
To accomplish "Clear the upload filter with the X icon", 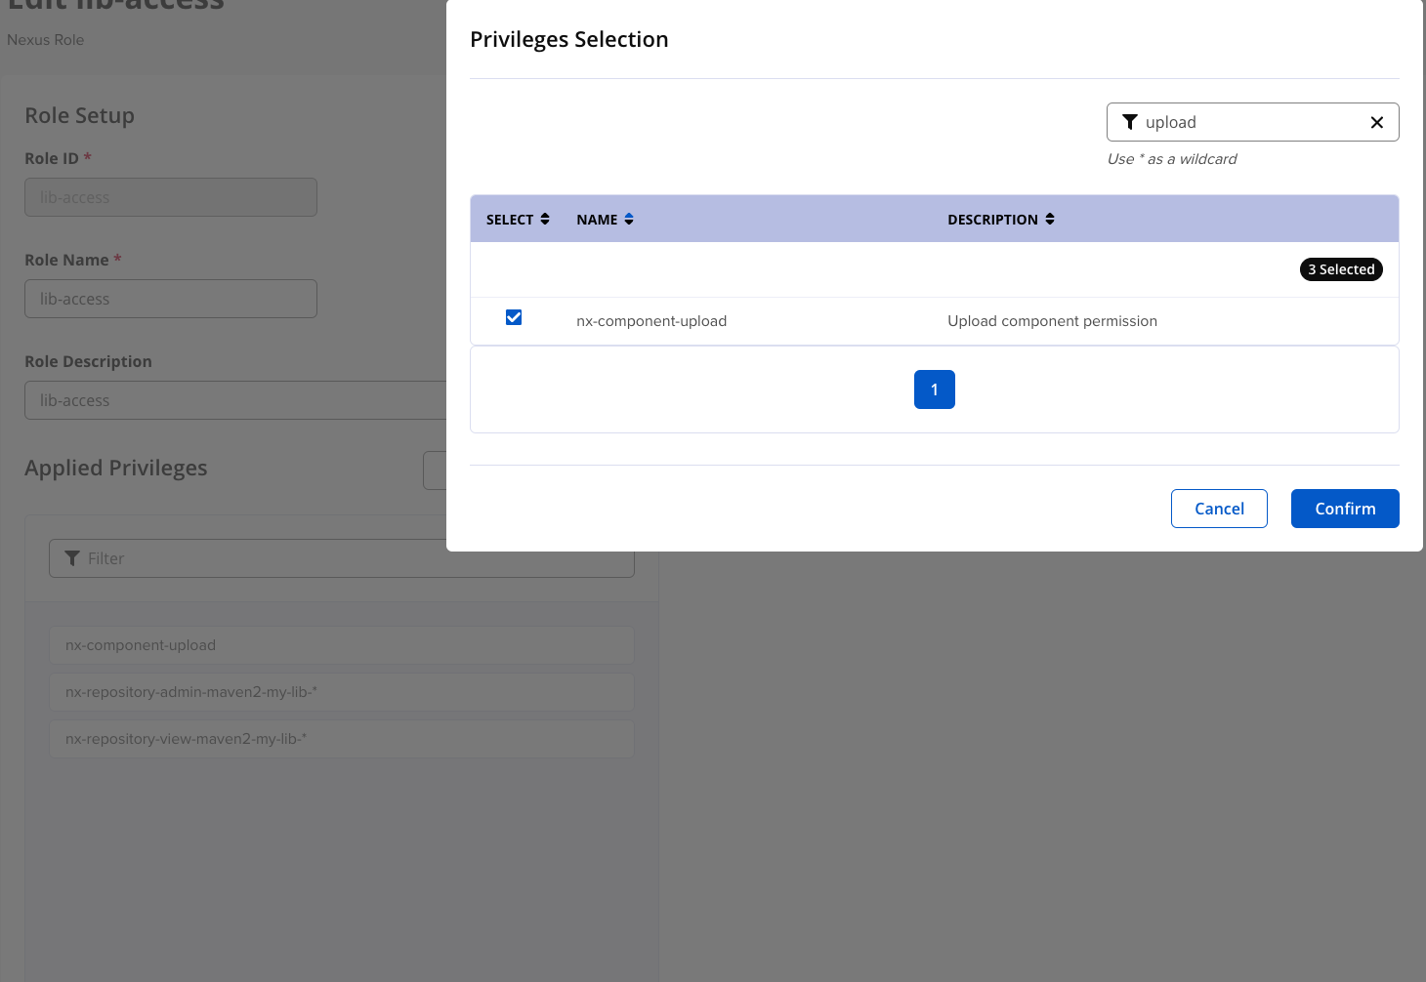I will [x=1377, y=122].
